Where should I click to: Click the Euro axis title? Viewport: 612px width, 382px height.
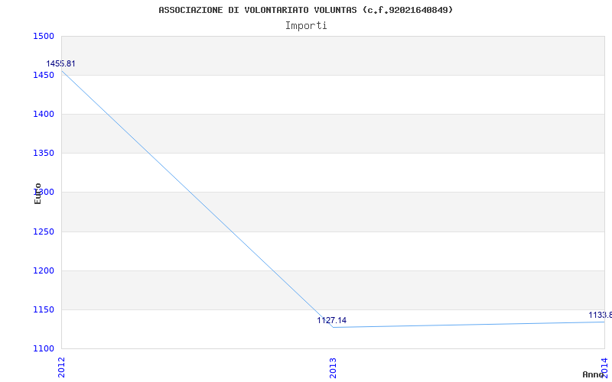click(37, 194)
